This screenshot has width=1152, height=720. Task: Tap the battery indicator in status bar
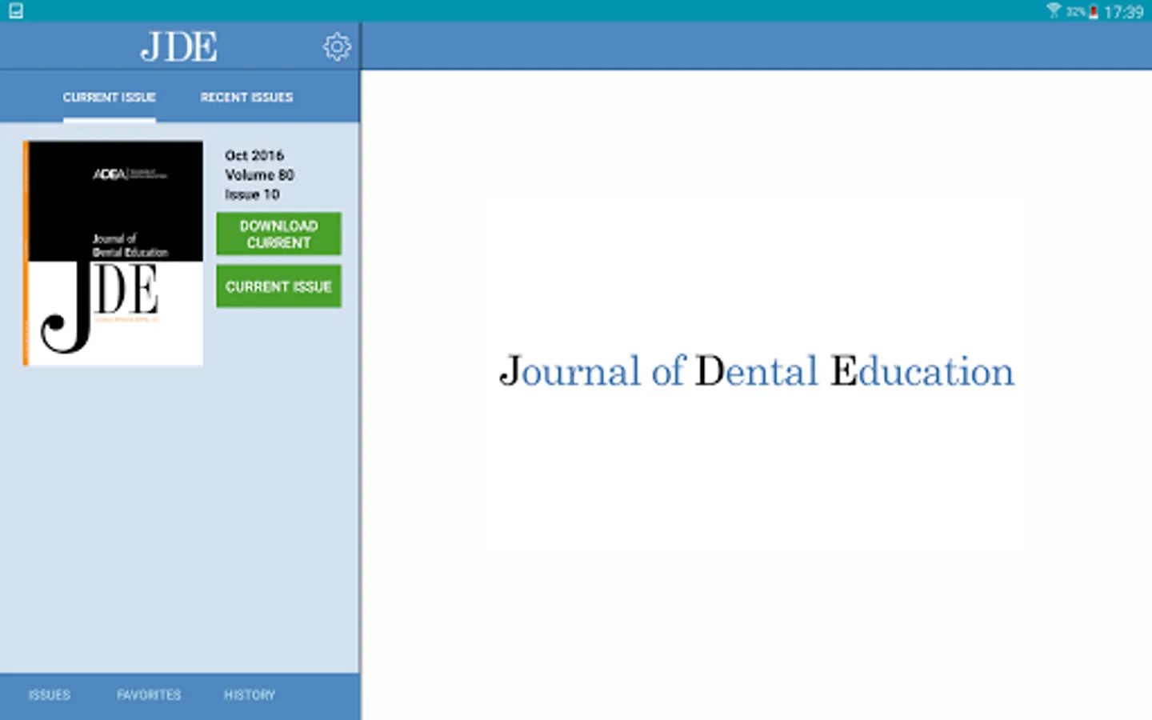click(x=1094, y=12)
